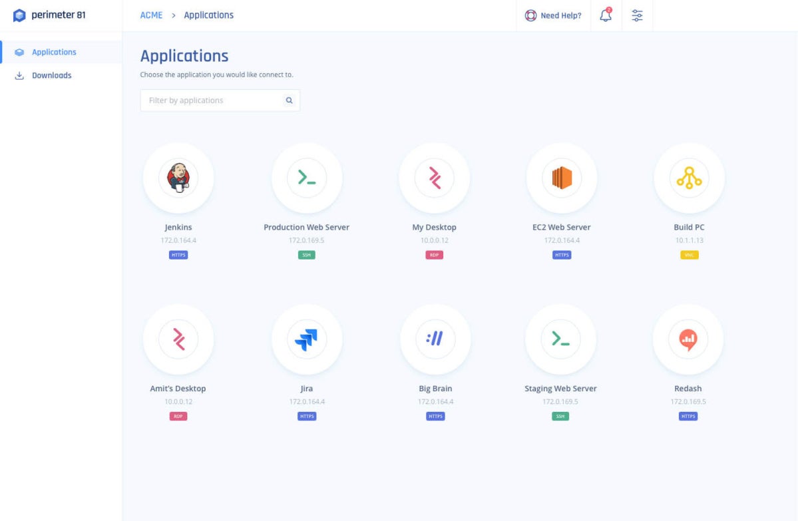Screen dimensions: 798x521
Task: Click the ACME breadcrumb link
Action: click(151, 15)
